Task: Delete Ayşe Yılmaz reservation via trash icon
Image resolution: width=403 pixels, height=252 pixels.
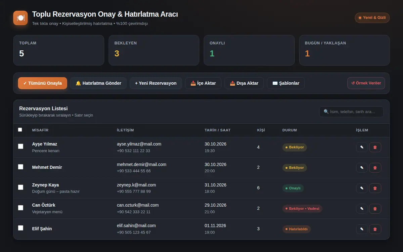Action: coord(375,147)
